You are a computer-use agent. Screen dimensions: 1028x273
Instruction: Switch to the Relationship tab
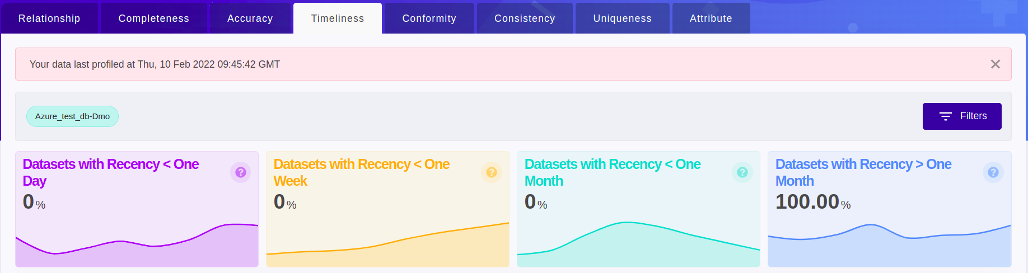coord(49,18)
